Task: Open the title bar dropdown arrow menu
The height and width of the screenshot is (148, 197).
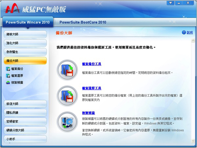Action: 170,3
